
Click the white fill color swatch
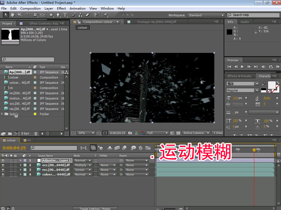272,85
